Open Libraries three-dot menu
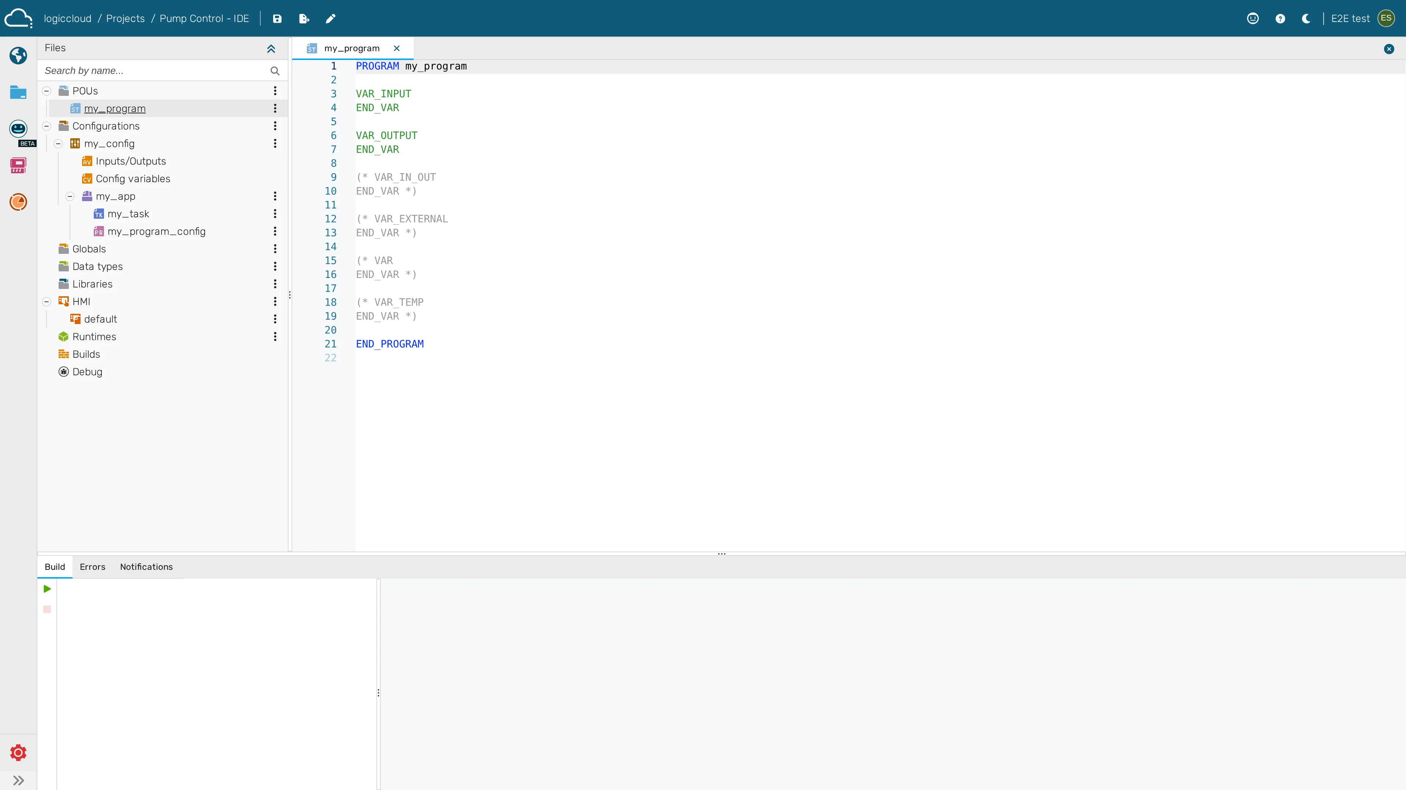This screenshot has width=1406, height=790. pos(275,284)
